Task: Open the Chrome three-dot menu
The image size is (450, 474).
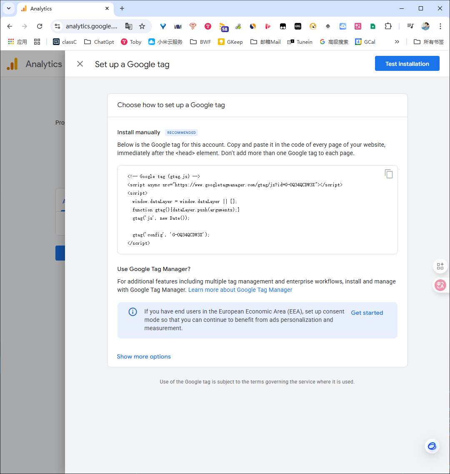Action: click(x=440, y=26)
